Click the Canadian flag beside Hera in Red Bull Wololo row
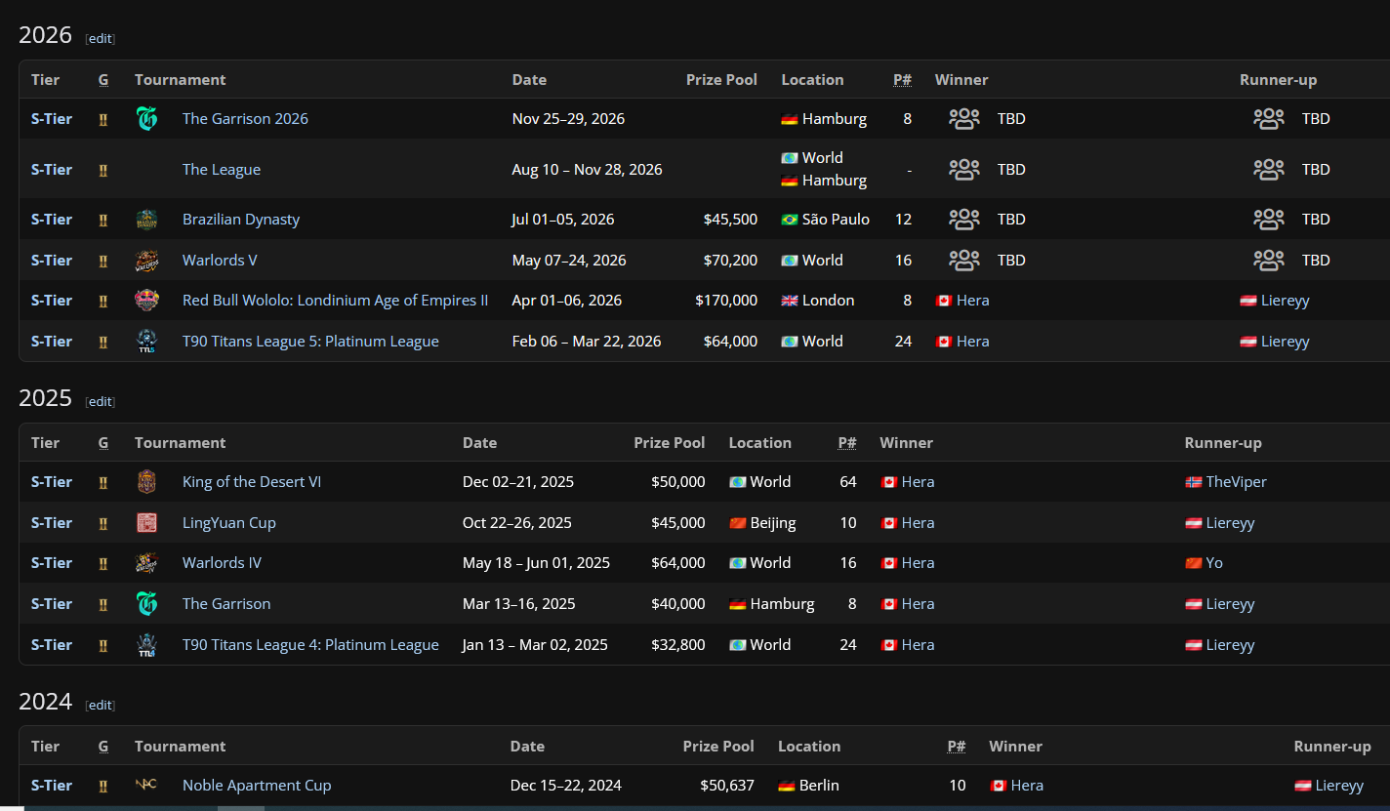The height and width of the screenshot is (811, 1390). click(x=944, y=301)
